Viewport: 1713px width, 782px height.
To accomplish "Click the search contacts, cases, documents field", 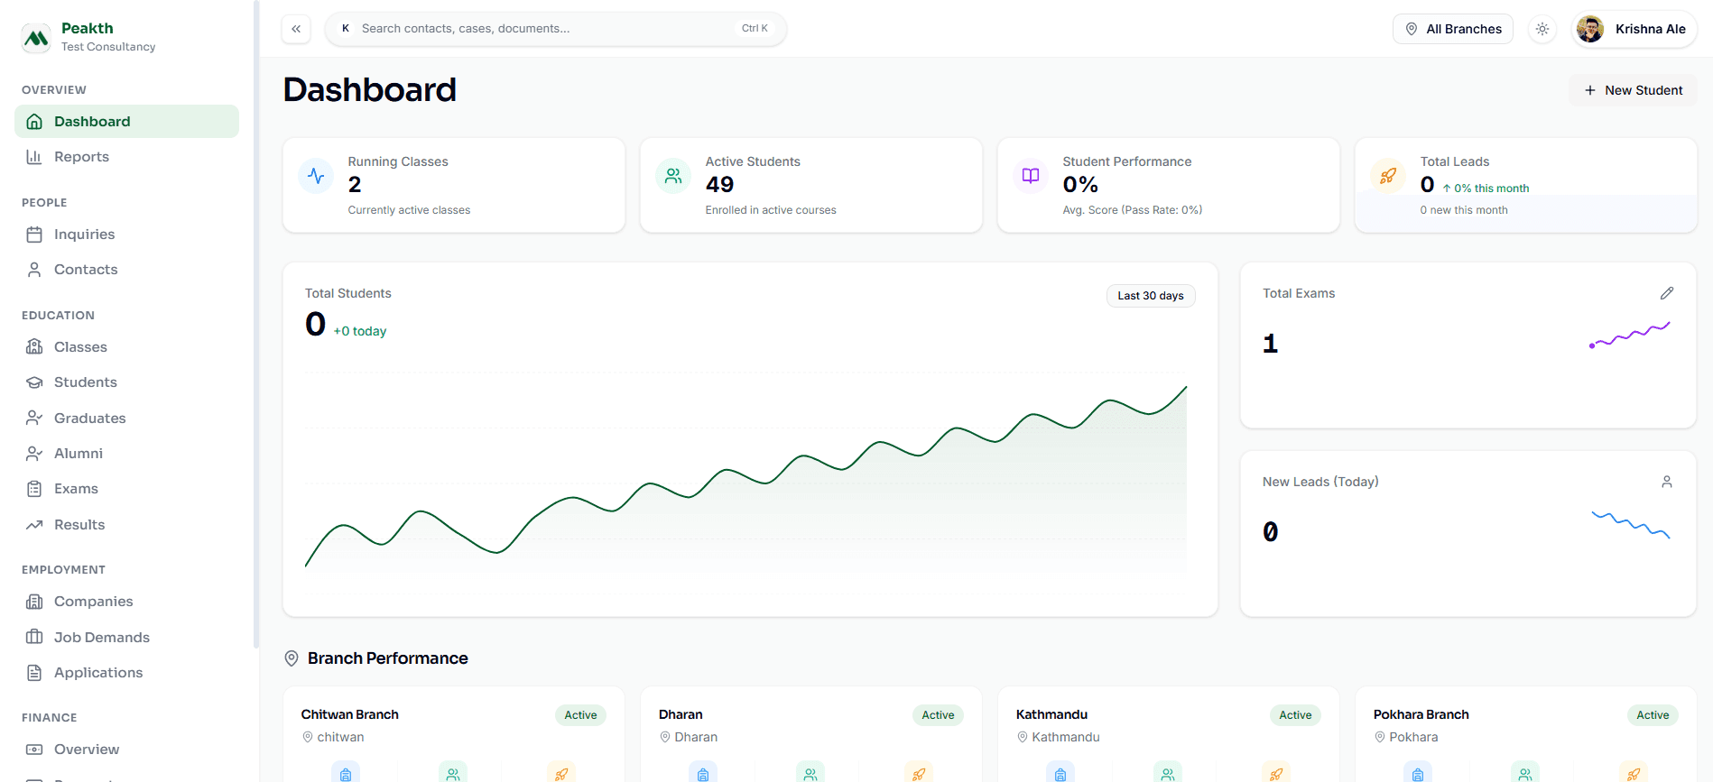I will (x=556, y=29).
